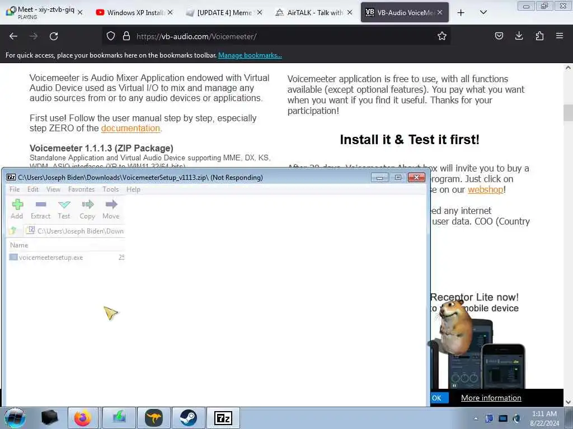Open the Tools menu in 7-Zip
Screen dimensions: 573x429
click(111, 189)
